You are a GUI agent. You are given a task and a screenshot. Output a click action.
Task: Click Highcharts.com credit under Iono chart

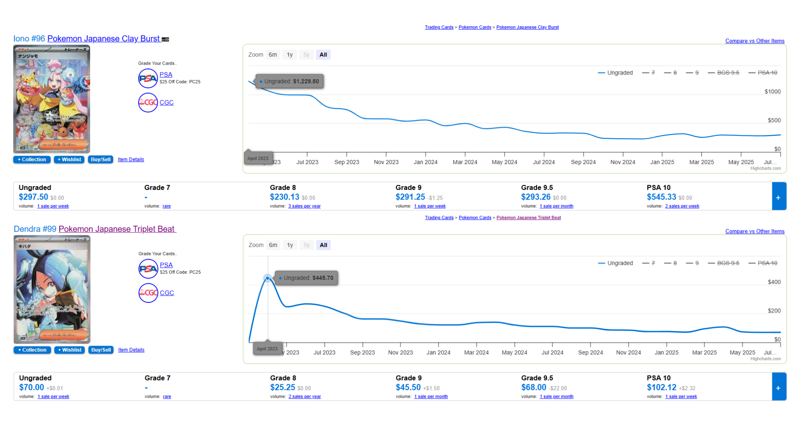point(766,169)
